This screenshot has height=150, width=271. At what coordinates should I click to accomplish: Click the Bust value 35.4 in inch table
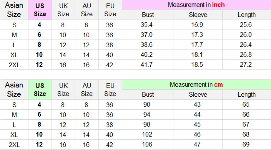coord(146,25)
